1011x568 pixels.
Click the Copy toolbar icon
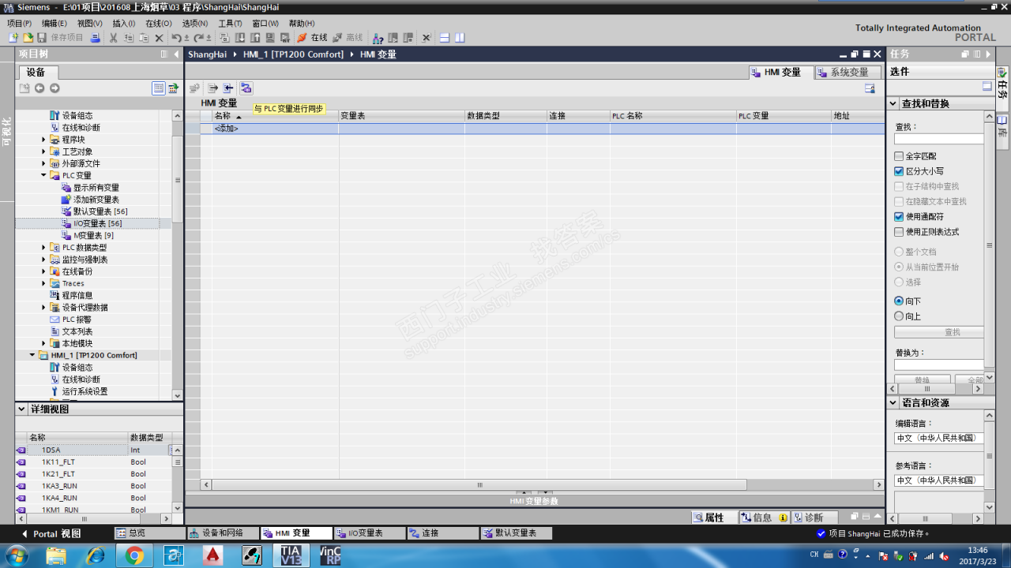tap(129, 38)
